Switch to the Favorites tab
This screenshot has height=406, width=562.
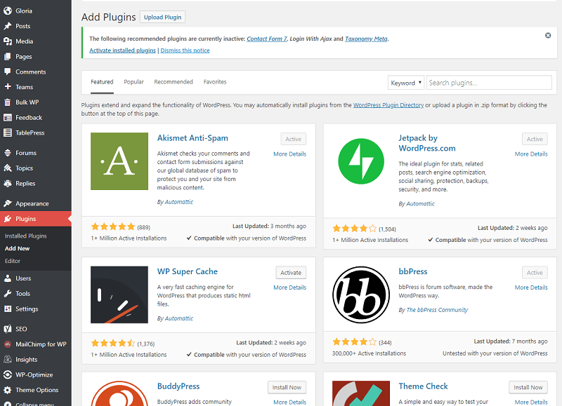click(215, 82)
